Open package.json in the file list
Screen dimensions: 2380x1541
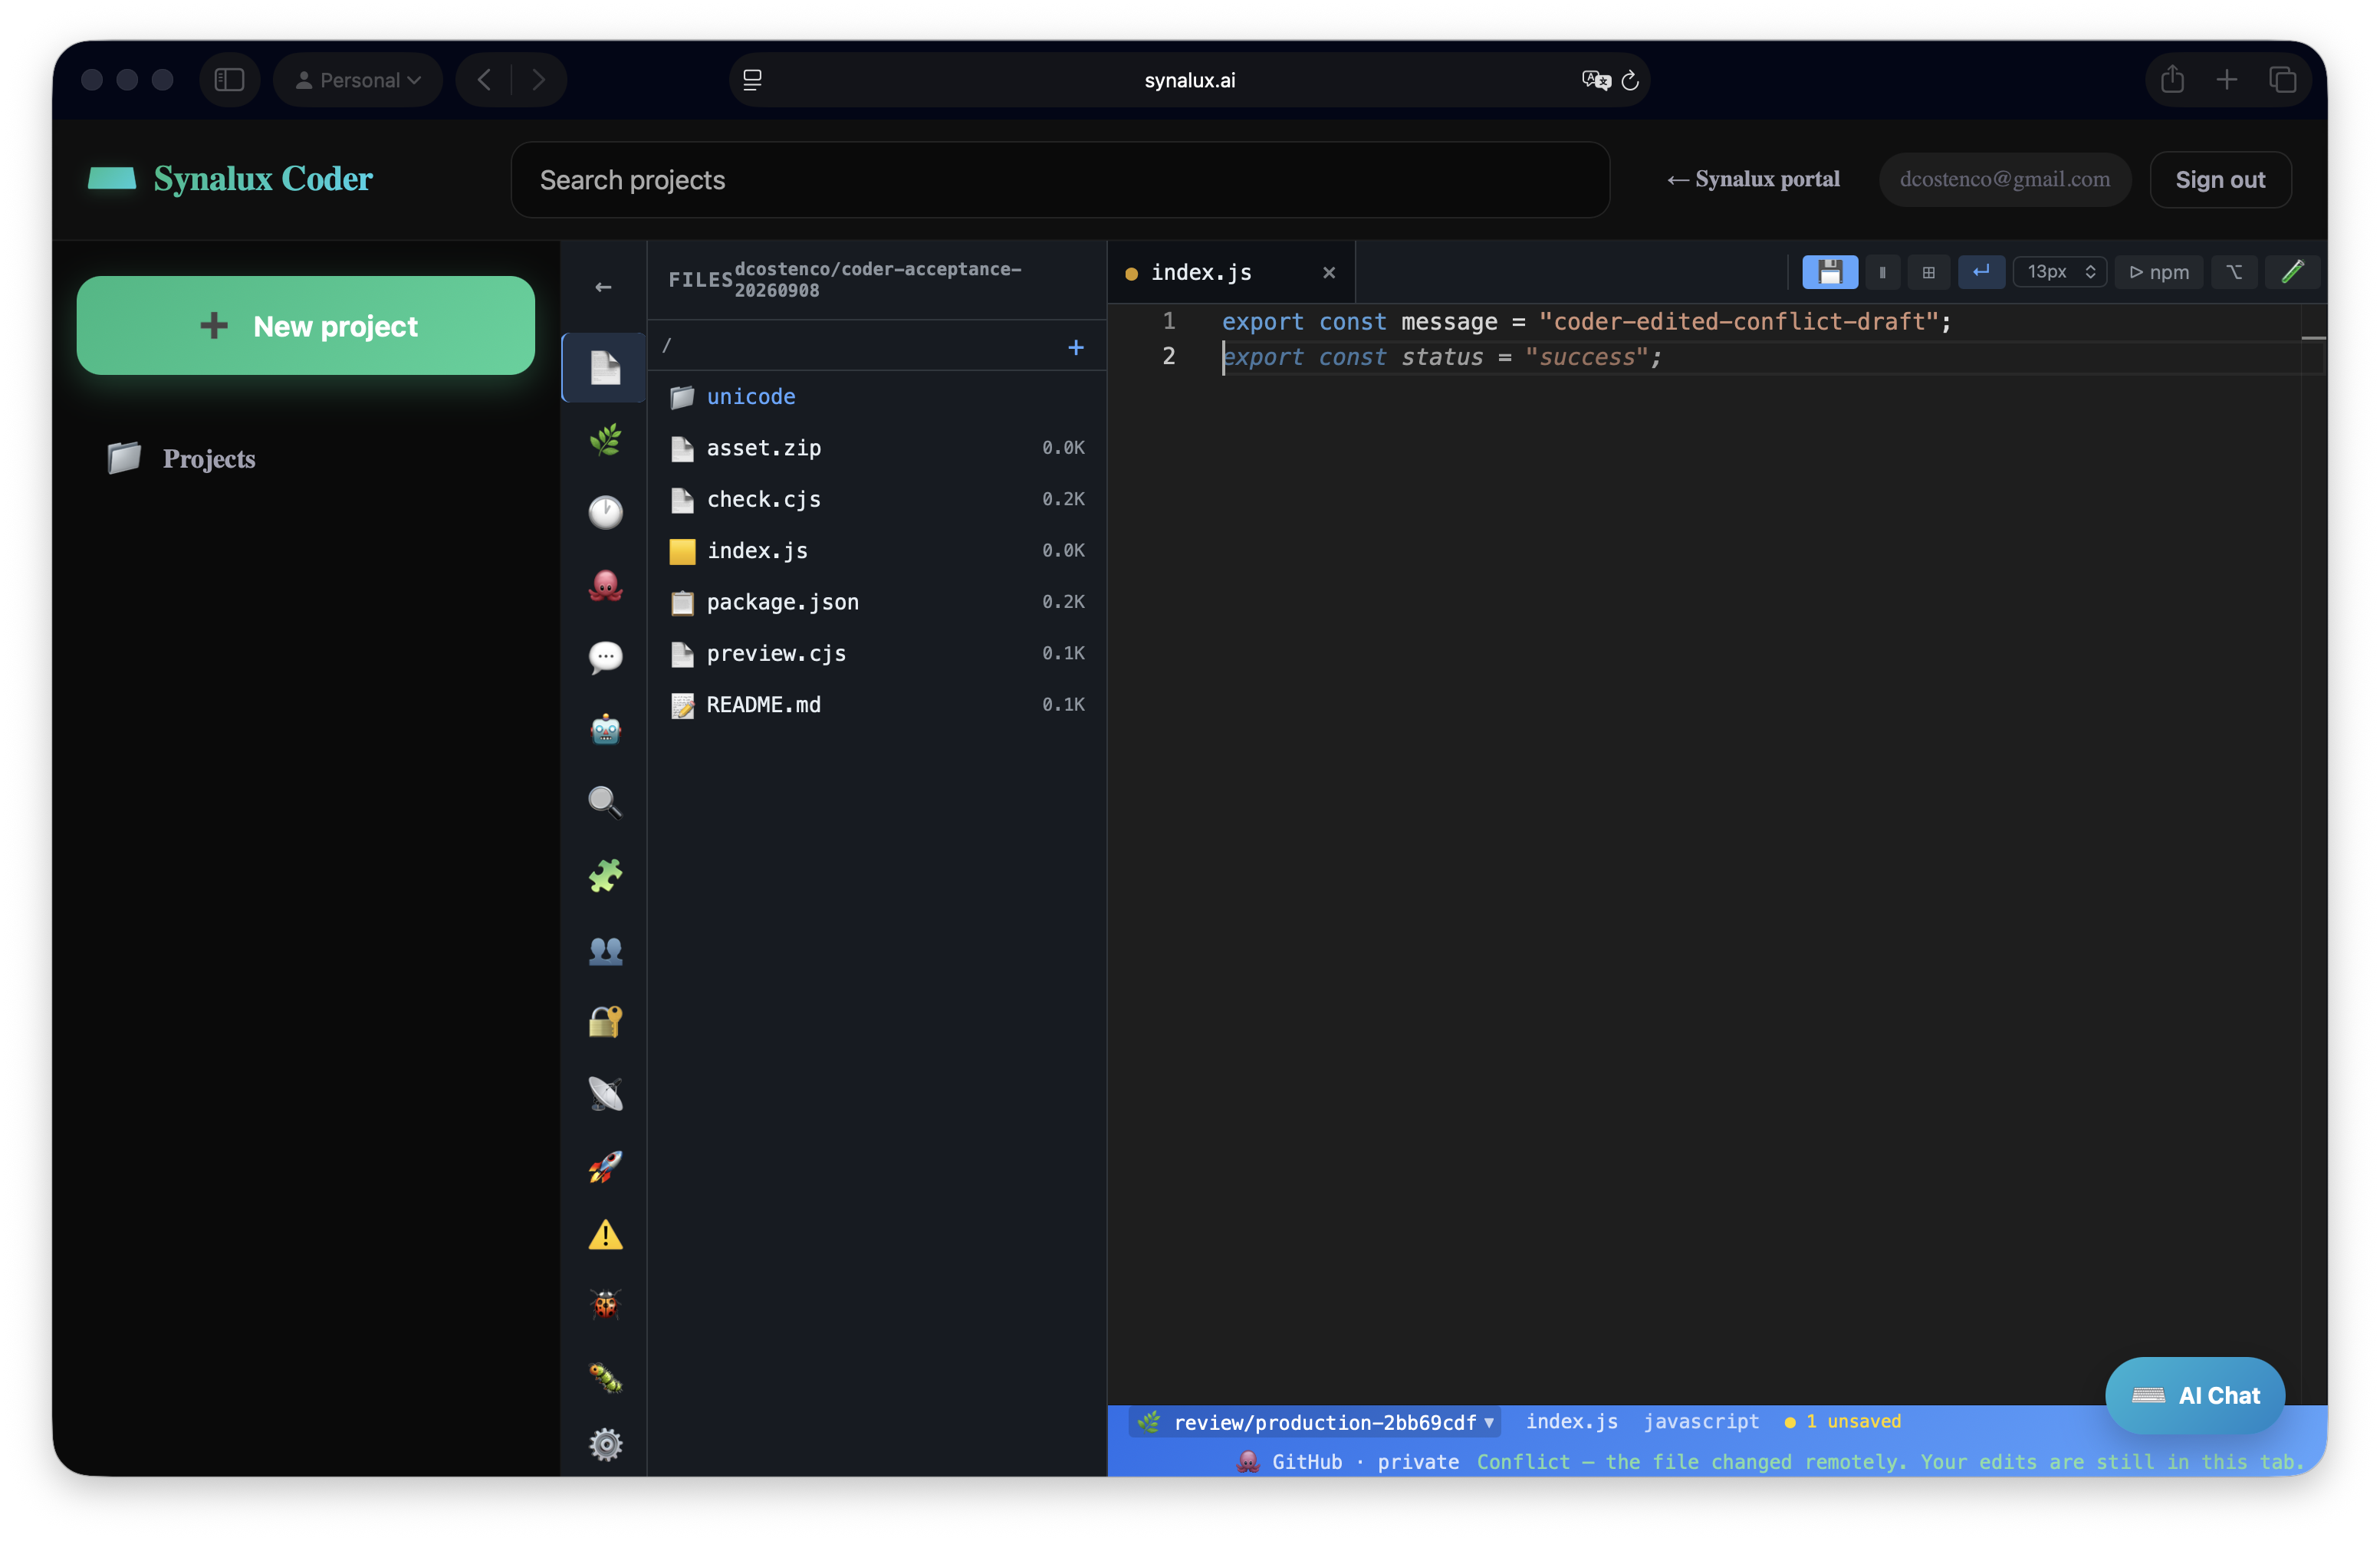coord(877,602)
